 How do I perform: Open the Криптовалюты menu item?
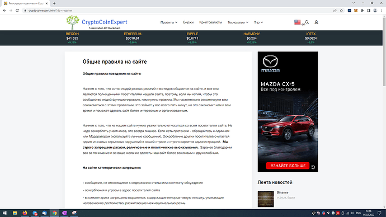(x=210, y=22)
